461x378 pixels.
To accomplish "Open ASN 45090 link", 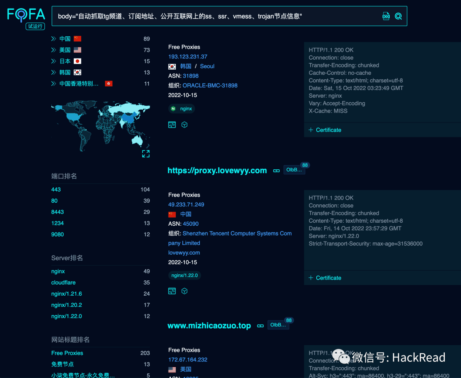I will (x=190, y=224).
